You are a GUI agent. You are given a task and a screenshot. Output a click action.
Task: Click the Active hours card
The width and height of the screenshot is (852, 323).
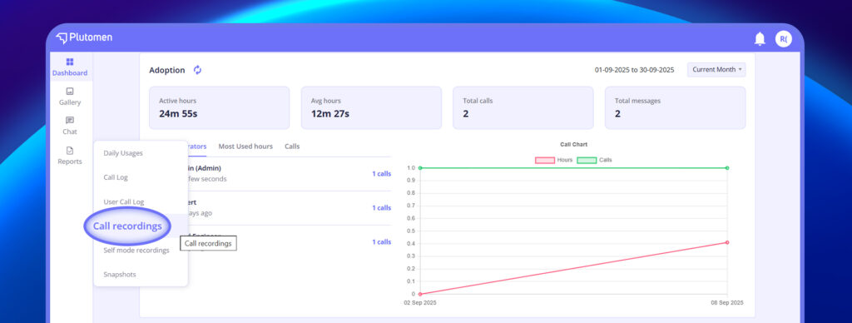coord(219,107)
